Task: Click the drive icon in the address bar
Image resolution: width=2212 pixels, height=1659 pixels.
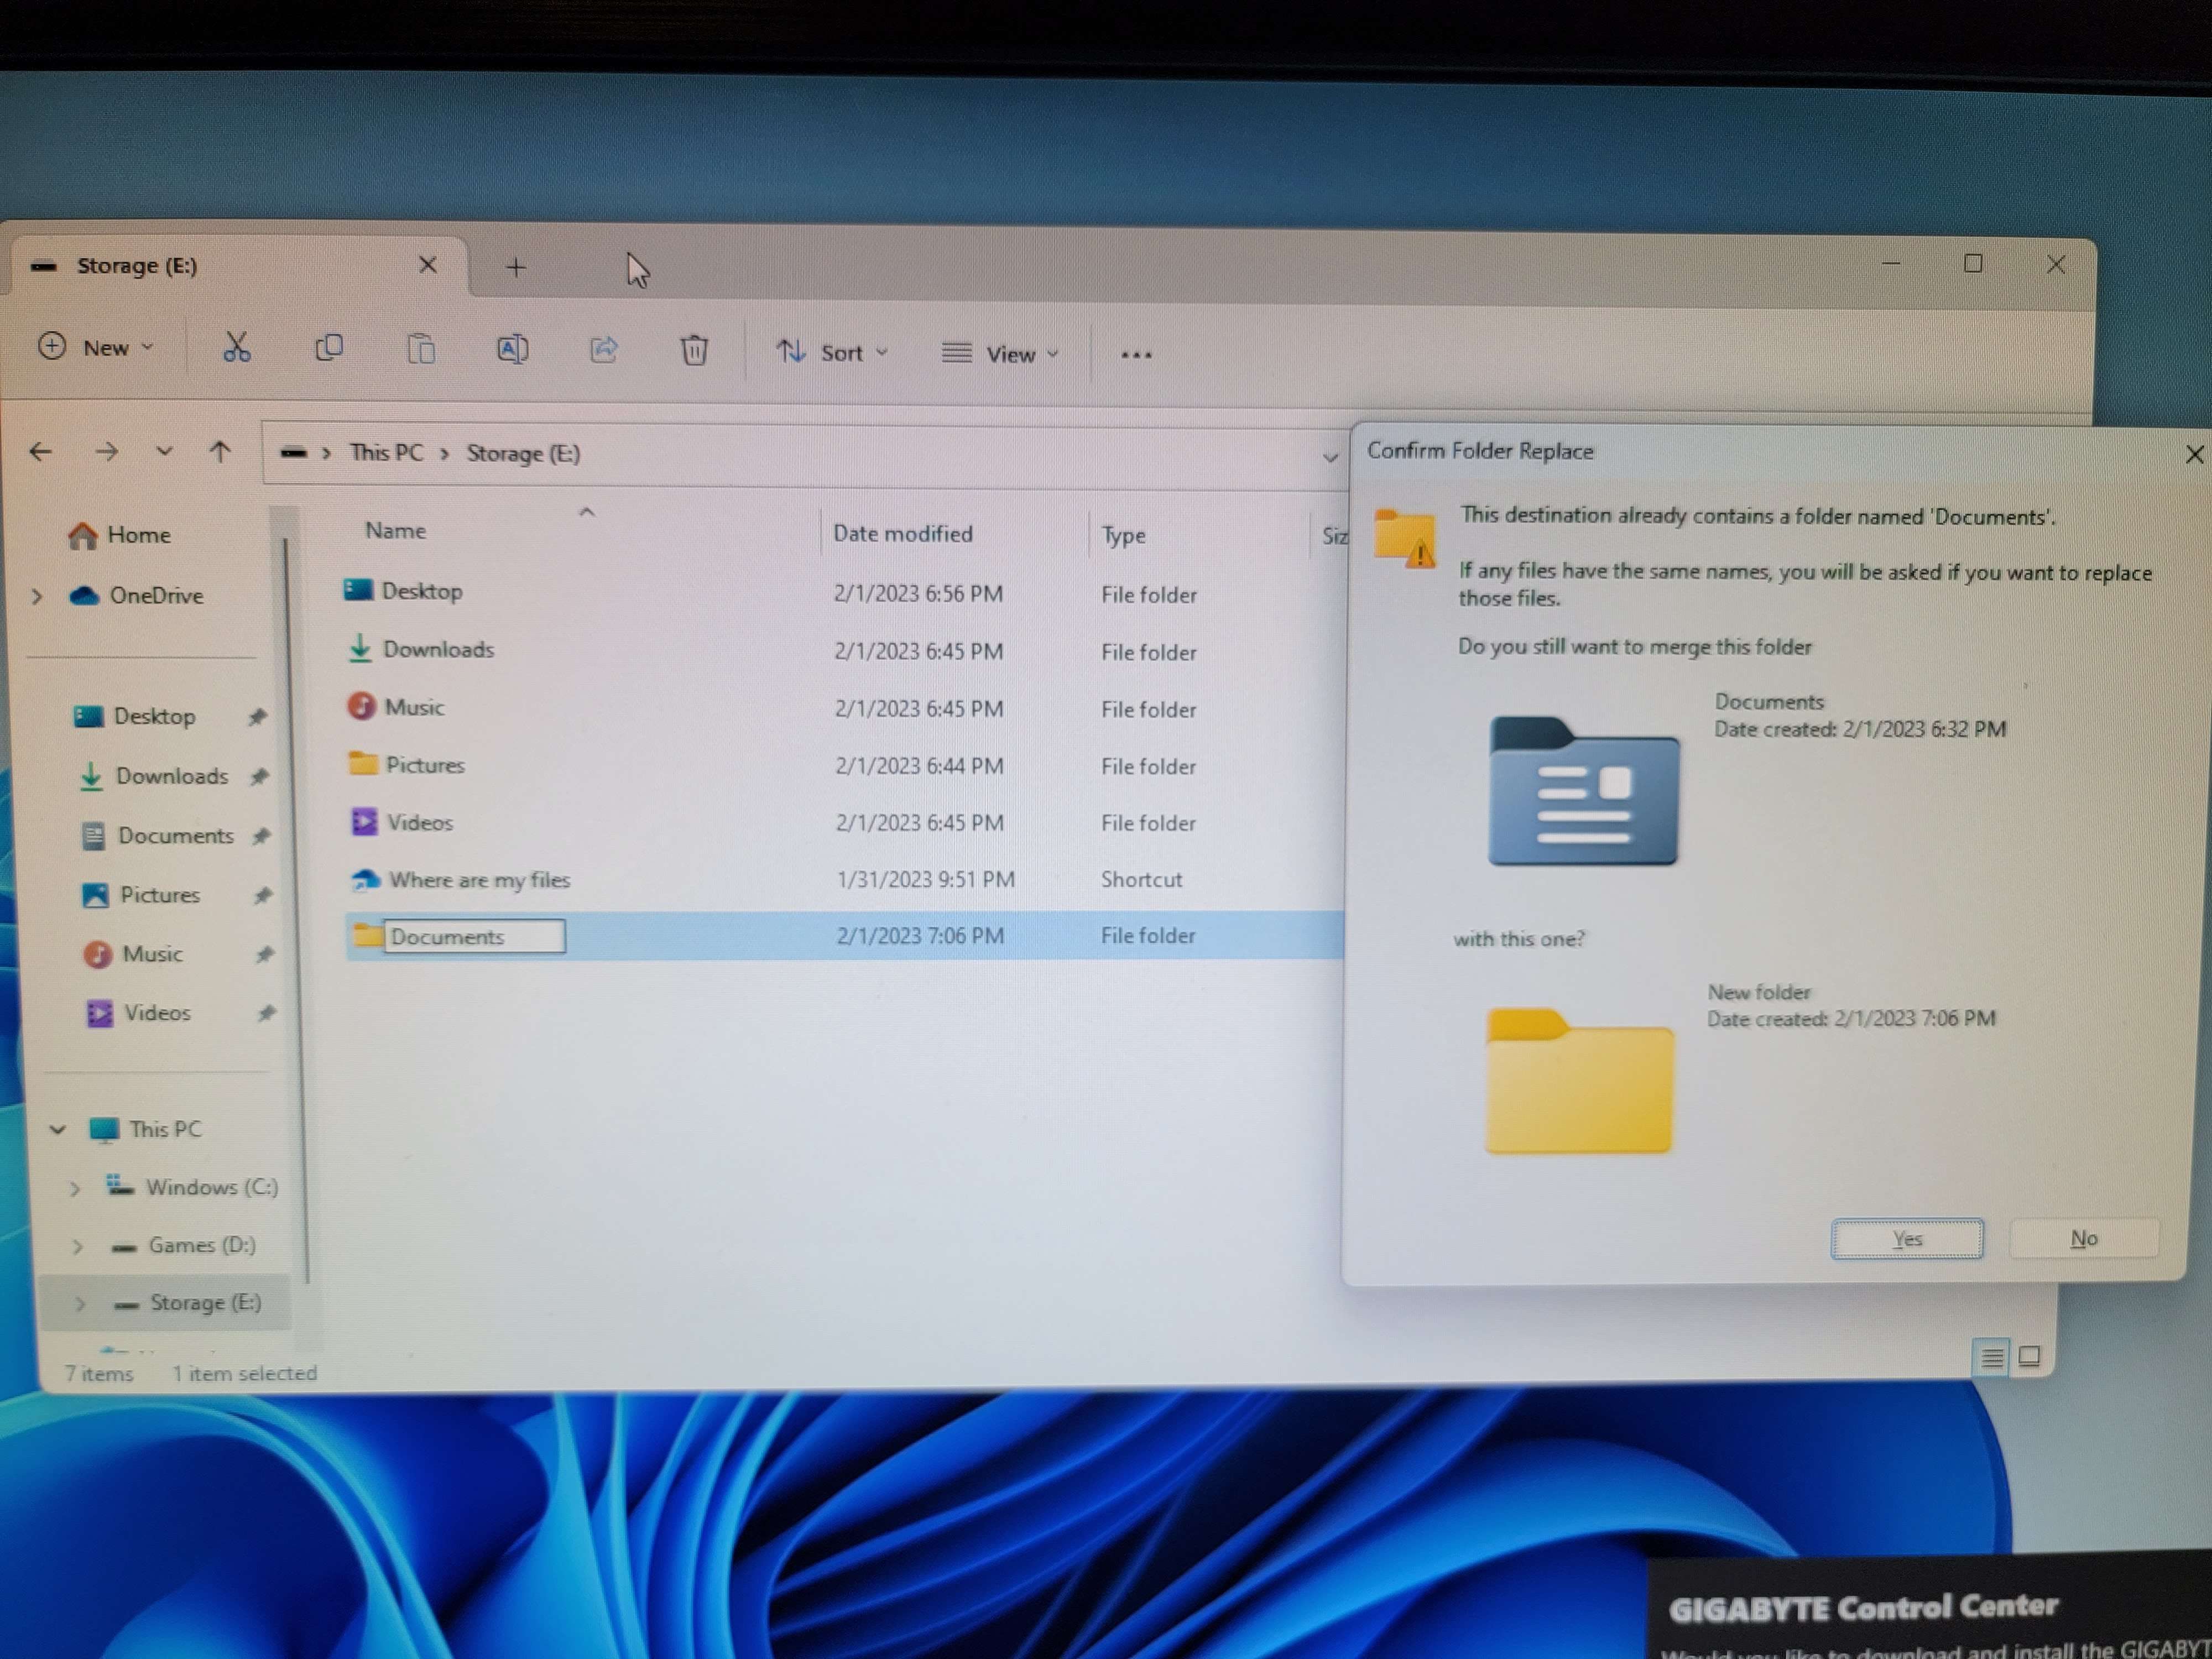Action: (293, 453)
